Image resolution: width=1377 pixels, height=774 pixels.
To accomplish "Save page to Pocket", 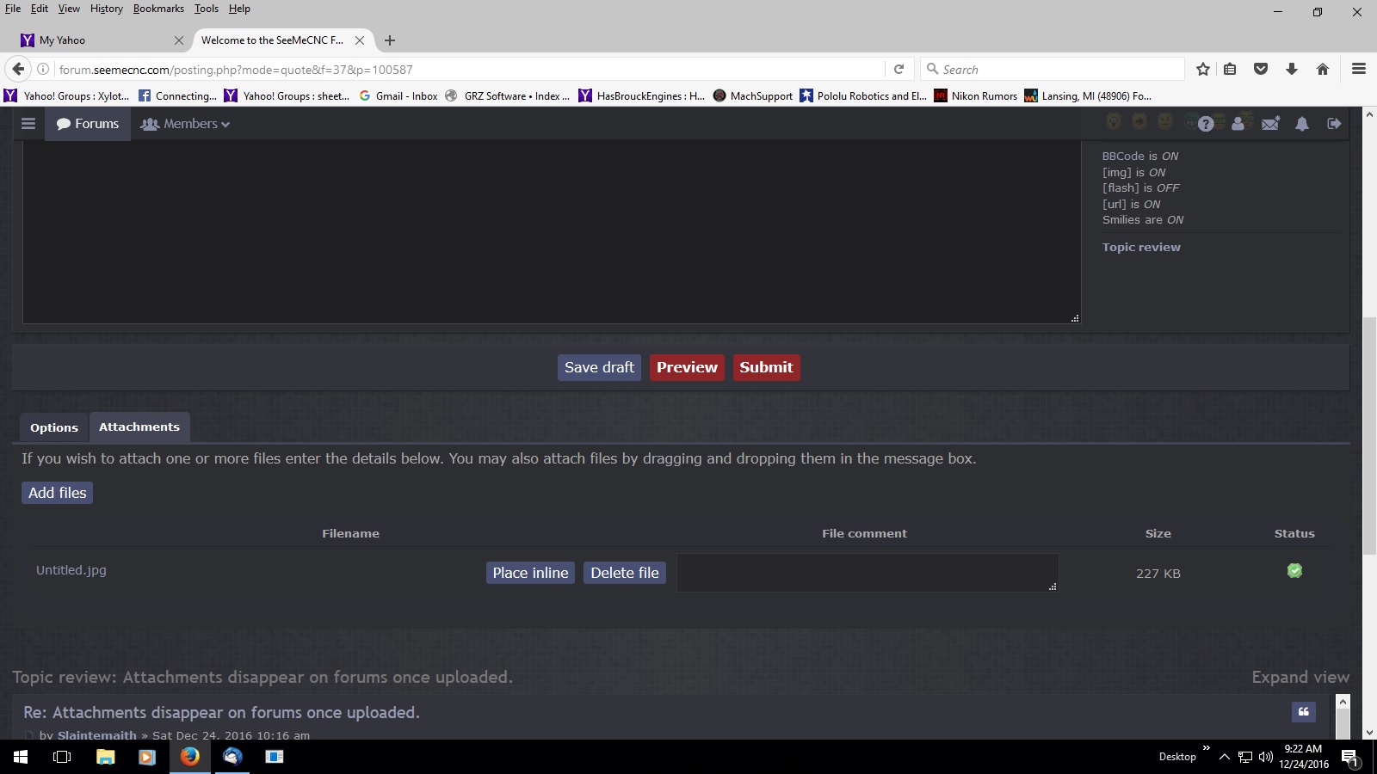I will click(x=1261, y=70).
